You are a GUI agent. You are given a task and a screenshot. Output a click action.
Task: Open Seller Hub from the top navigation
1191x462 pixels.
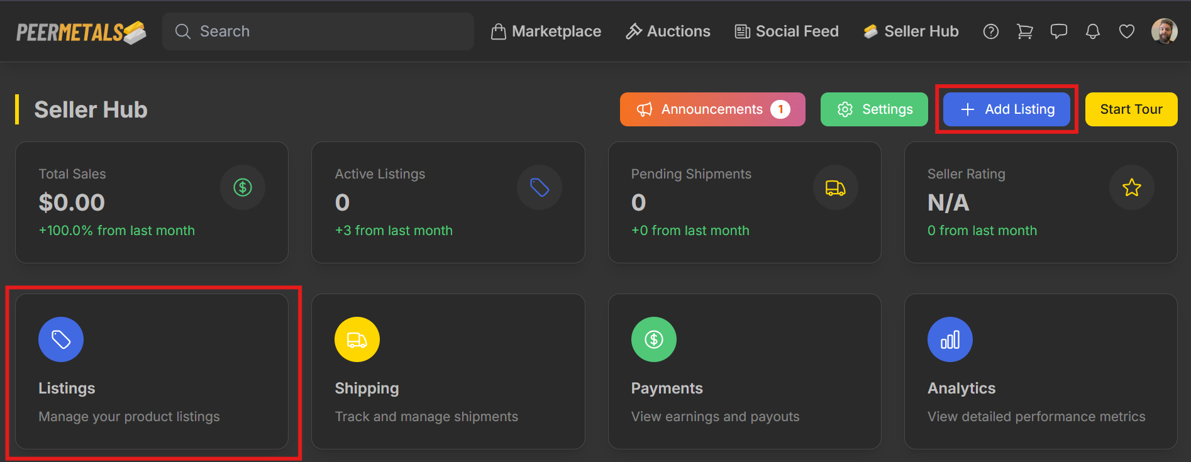(911, 31)
